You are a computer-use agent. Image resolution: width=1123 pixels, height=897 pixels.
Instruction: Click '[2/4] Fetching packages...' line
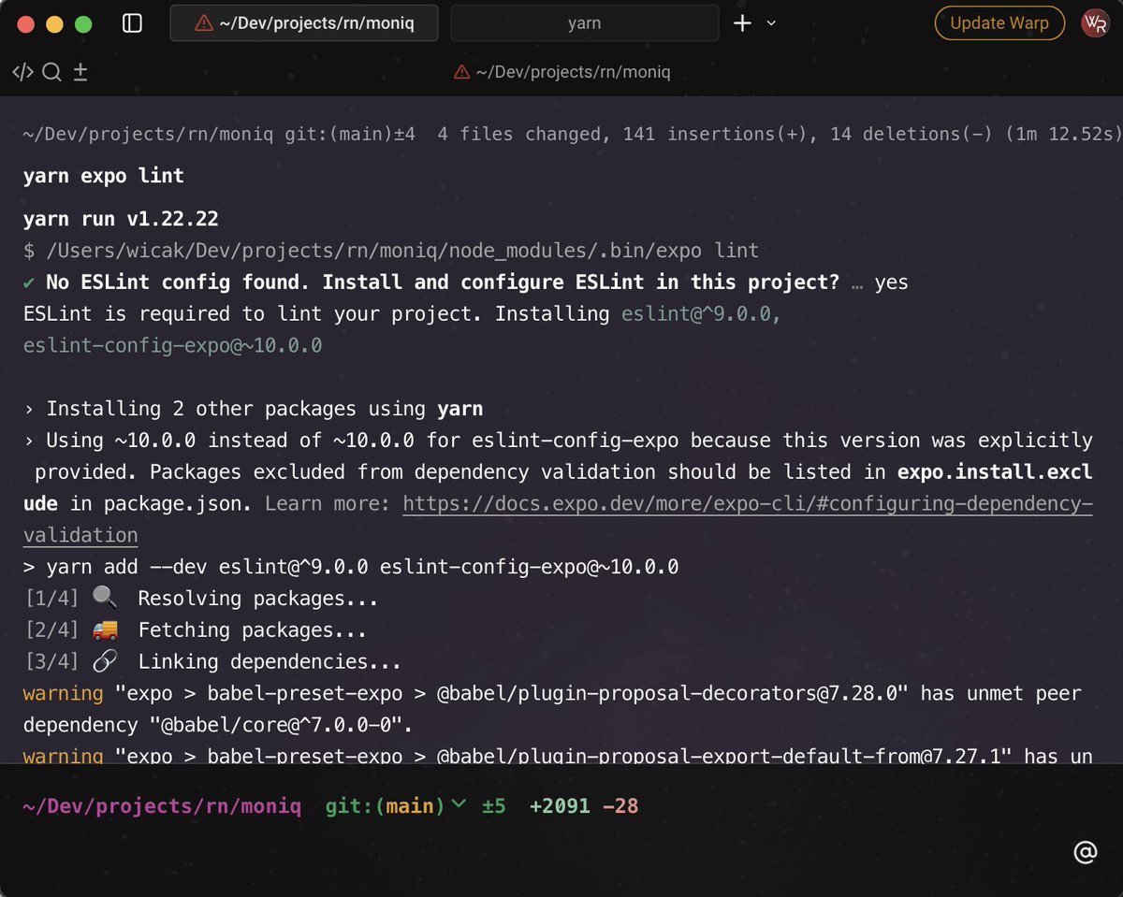pos(195,630)
